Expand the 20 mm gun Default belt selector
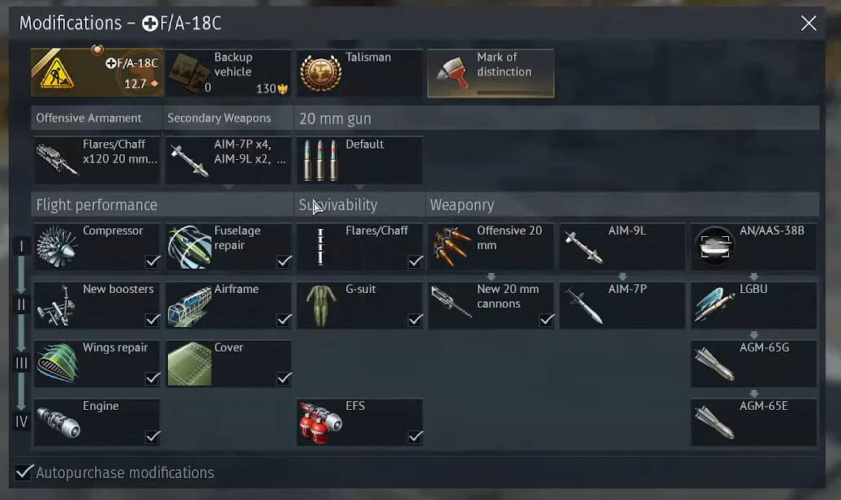Image resolution: width=841 pixels, height=500 pixels. [359, 160]
